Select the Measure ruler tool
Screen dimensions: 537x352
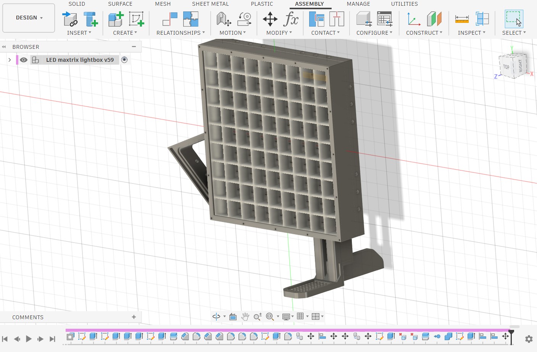(462, 19)
